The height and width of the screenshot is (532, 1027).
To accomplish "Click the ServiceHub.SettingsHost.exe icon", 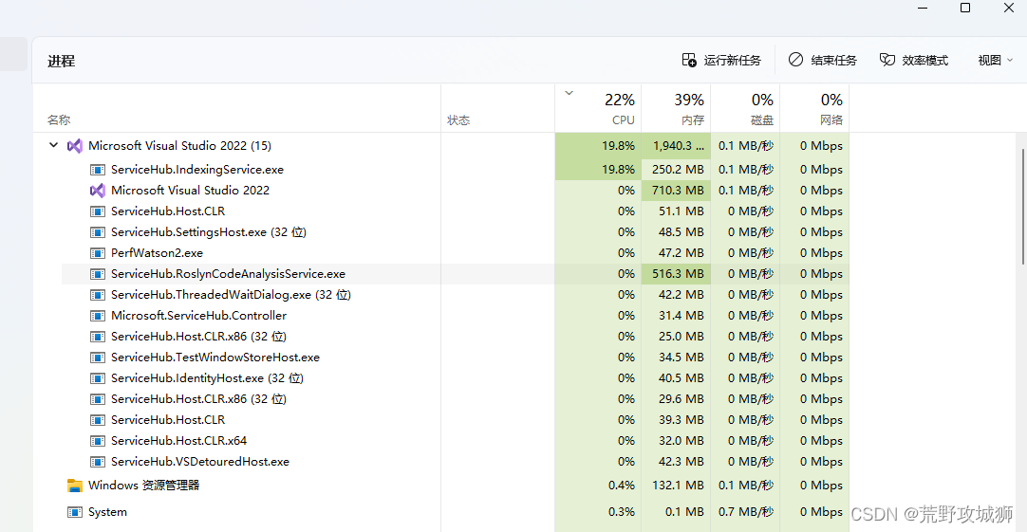I will click(98, 232).
